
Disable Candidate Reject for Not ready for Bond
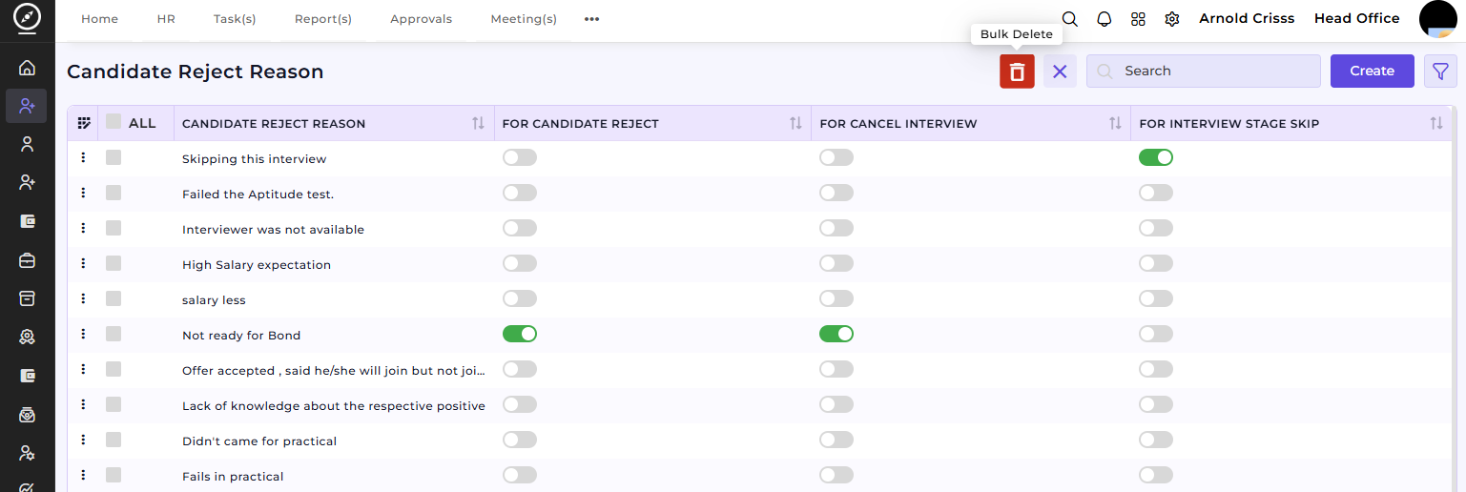pos(520,334)
